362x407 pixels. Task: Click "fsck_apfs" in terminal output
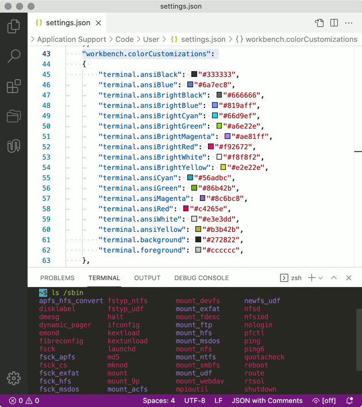(x=57, y=357)
